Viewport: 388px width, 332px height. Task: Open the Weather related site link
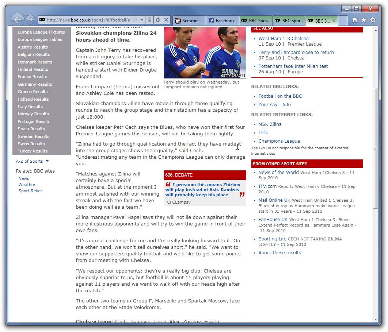tap(27, 185)
